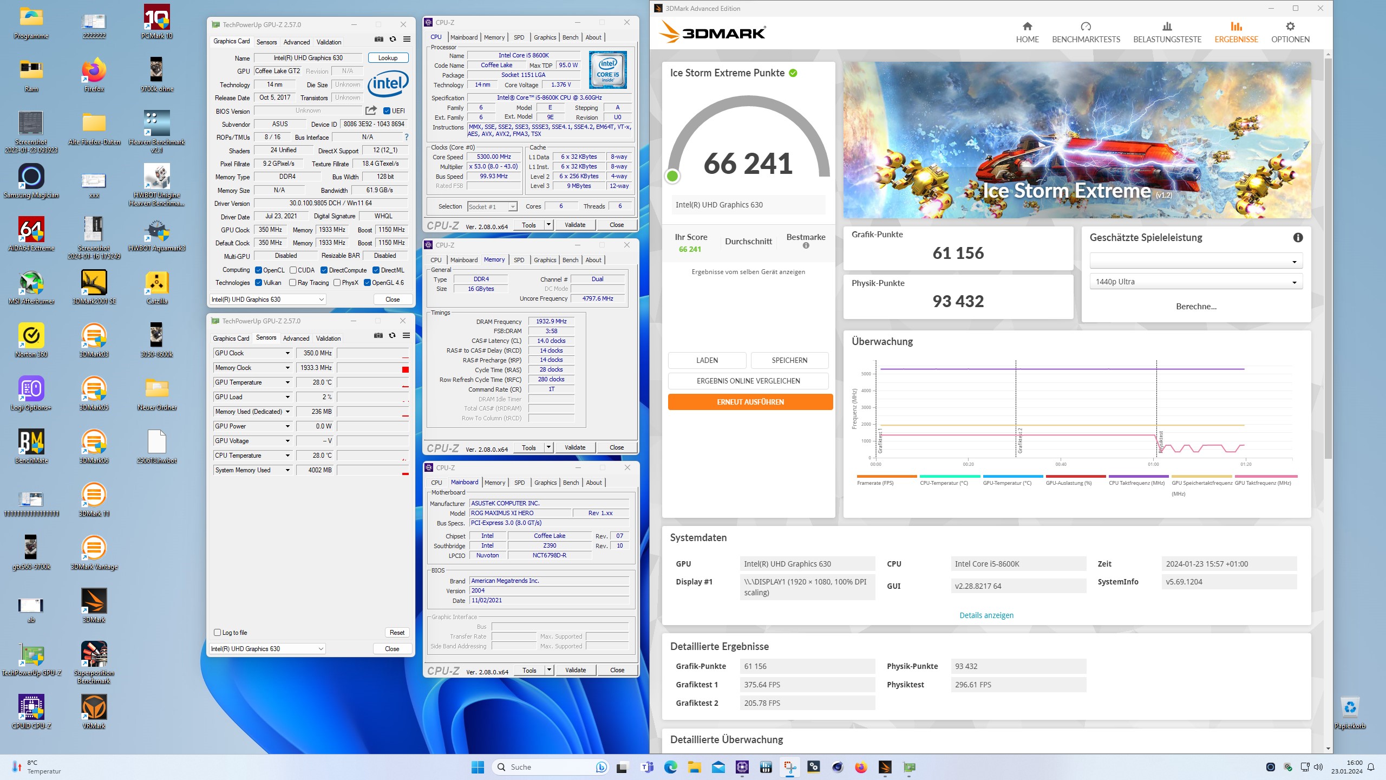Toggle OpenCL checkbox in GPU-Z

click(259, 270)
